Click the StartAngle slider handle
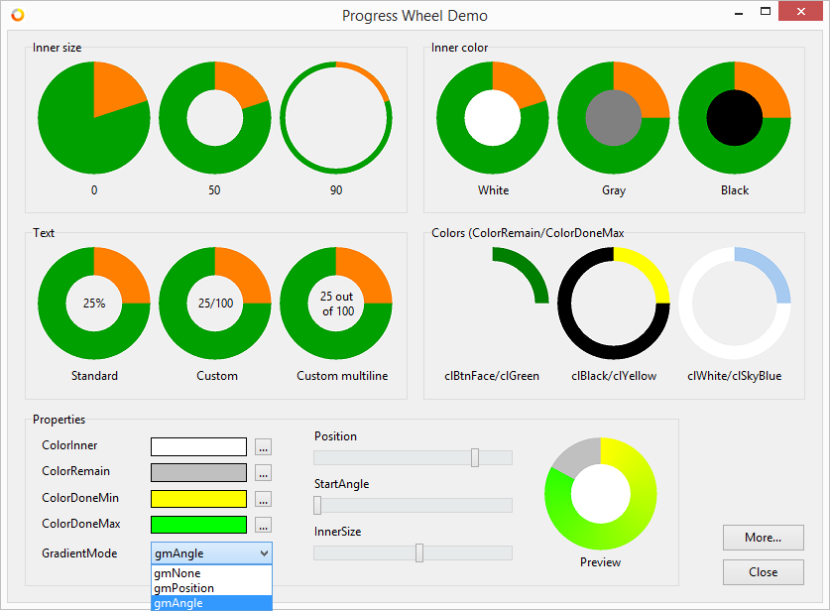Viewport: 830px width, 611px height. click(x=317, y=505)
